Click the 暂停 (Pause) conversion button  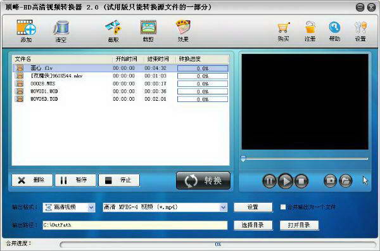click(x=75, y=180)
